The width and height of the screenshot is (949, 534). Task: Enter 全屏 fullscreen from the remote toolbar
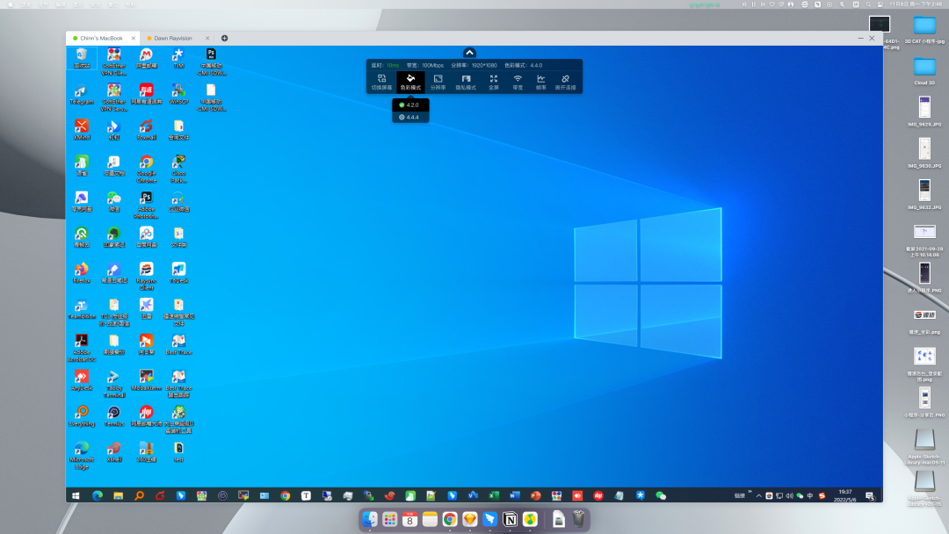pos(494,83)
